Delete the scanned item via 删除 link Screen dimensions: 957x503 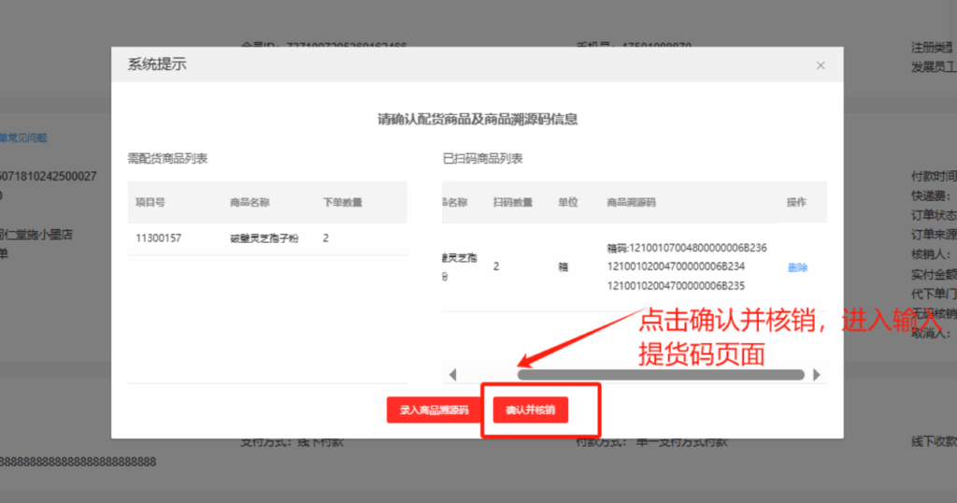click(x=796, y=267)
